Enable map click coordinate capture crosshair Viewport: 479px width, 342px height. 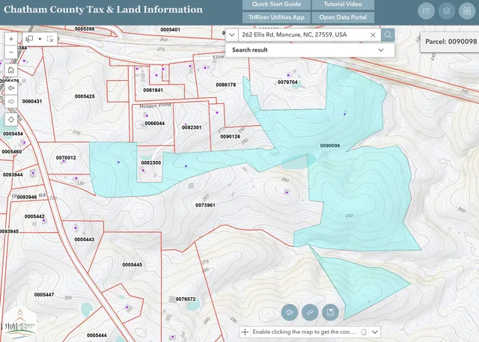(x=245, y=332)
